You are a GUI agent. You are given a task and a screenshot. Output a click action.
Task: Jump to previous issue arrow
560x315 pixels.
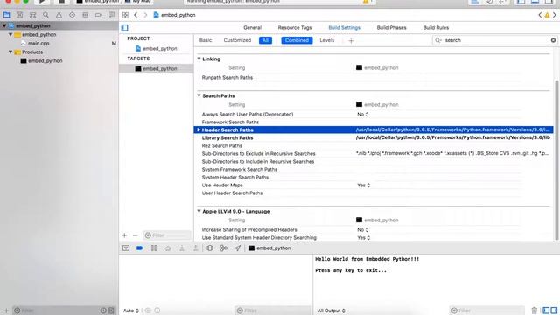[x=540, y=15]
